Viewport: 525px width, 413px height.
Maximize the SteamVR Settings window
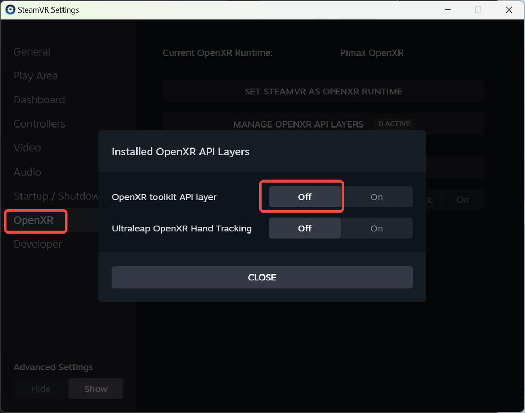click(x=478, y=9)
